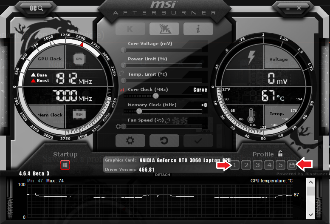Click the MEM chip icon in the clock gauge

[79, 114]
